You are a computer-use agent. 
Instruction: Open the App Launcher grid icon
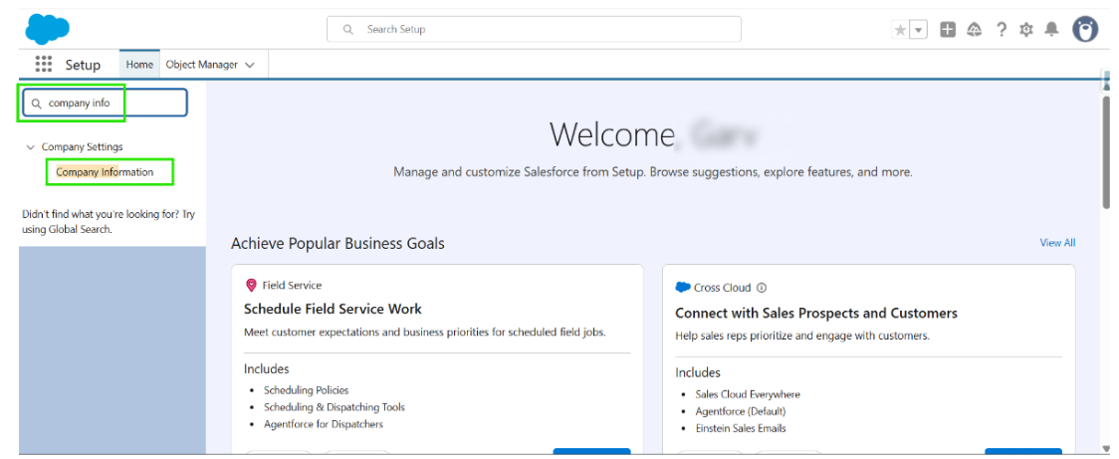click(x=43, y=65)
